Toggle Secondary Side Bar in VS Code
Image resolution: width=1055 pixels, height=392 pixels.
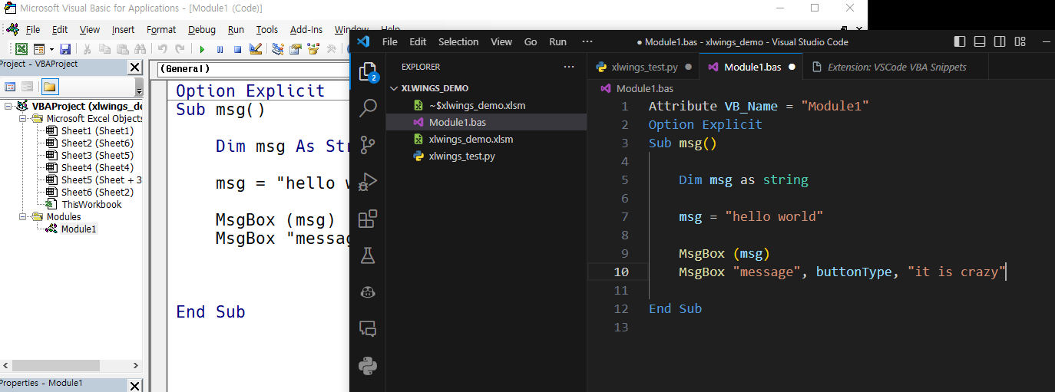coord(1000,41)
